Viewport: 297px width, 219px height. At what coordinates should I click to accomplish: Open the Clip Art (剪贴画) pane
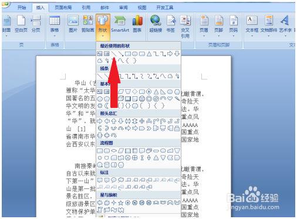[88, 24]
